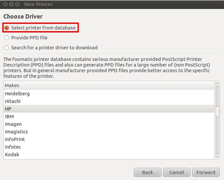
Task: Pick HP in the printer makes list
Action: coord(109,109)
